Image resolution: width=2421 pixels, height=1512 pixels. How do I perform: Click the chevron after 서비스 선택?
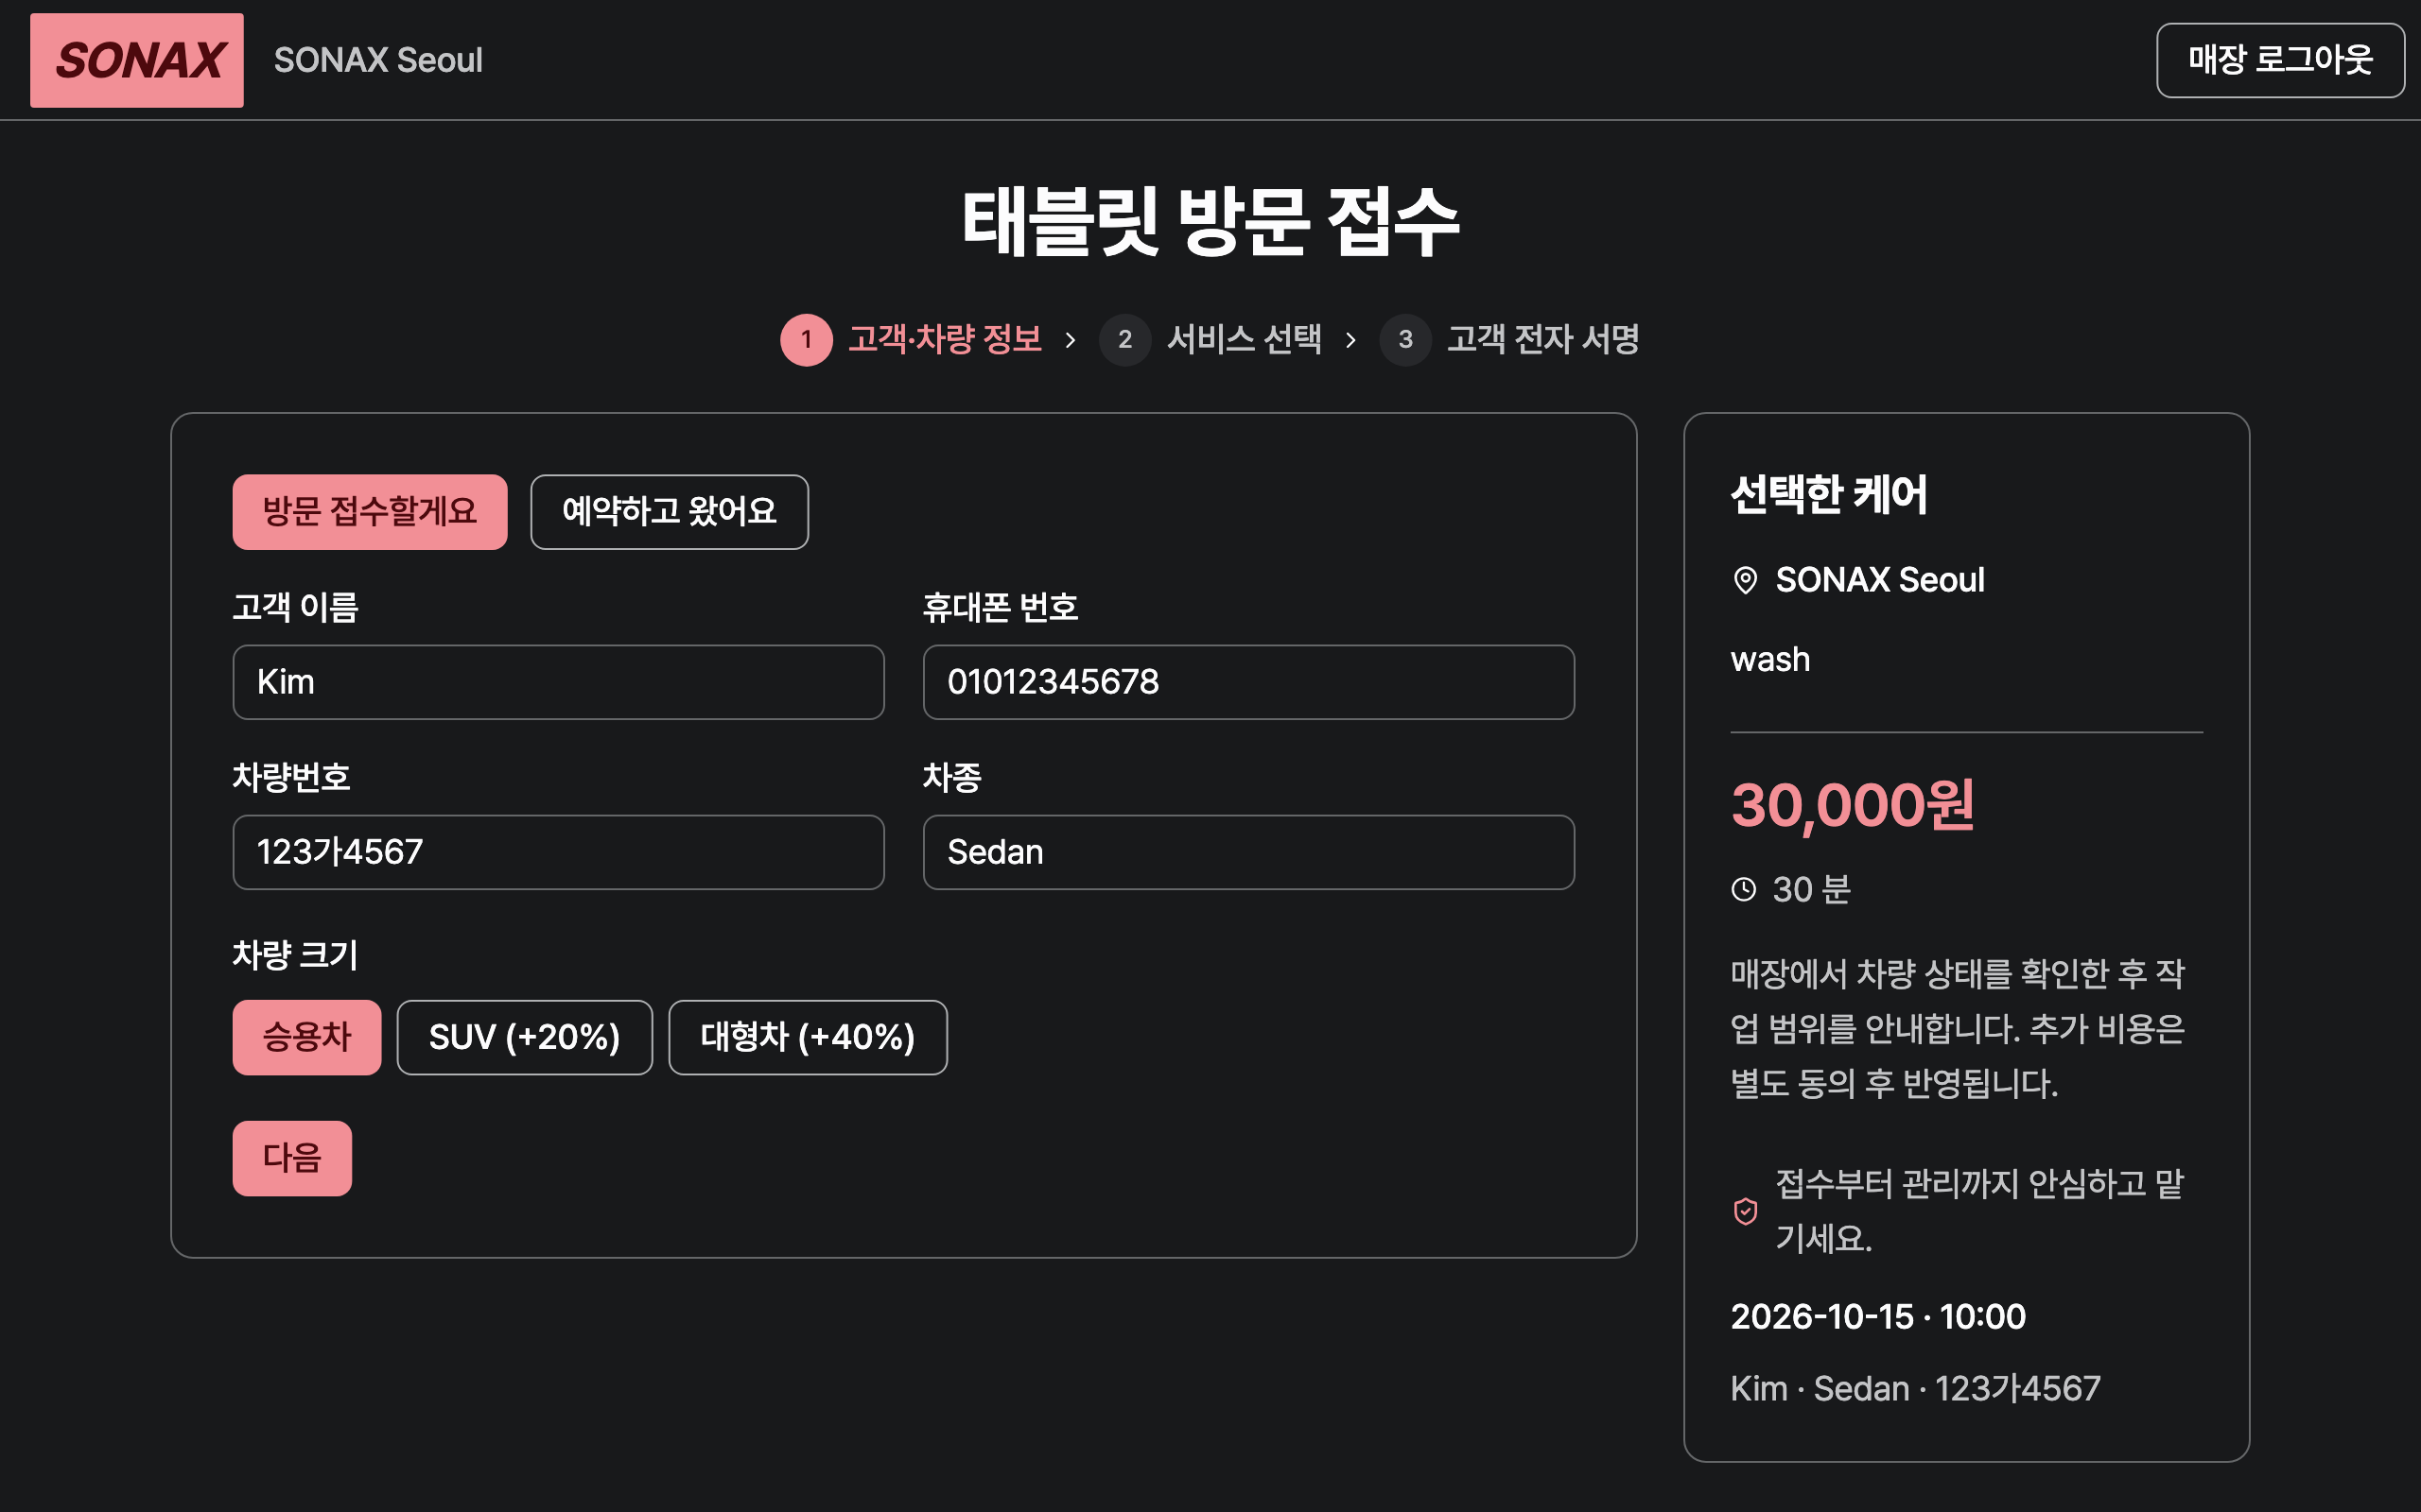(x=1350, y=340)
